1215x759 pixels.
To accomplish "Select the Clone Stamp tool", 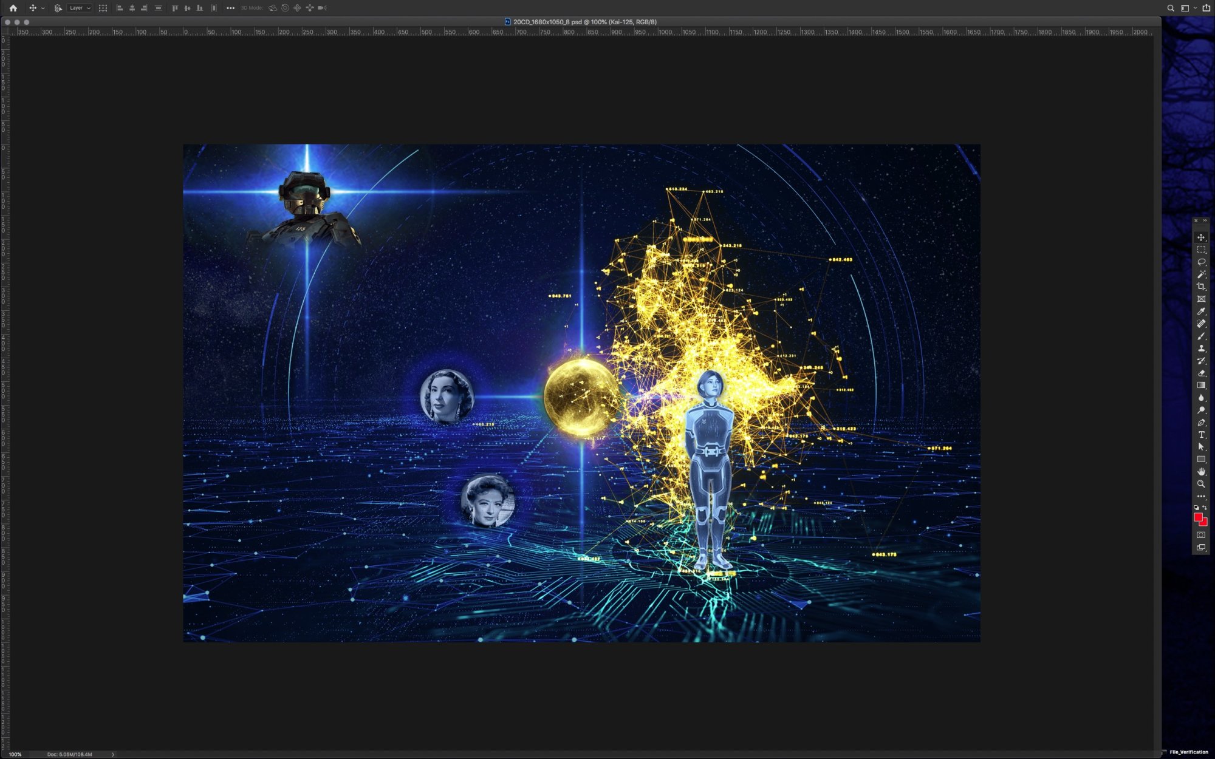I will coord(1201,349).
